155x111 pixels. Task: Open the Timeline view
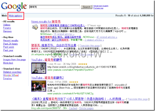point(7,79)
